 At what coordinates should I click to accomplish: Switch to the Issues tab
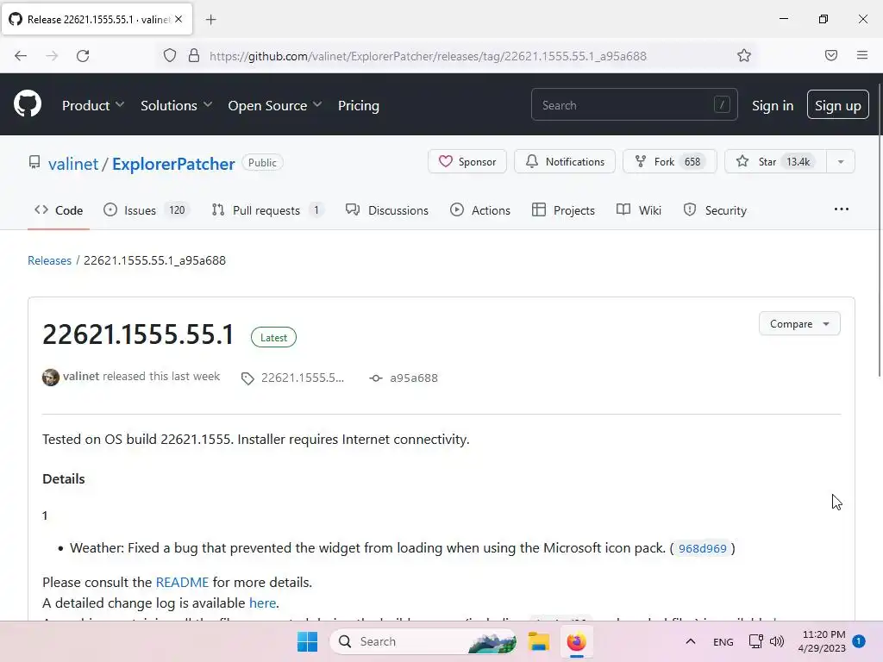coord(147,210)
